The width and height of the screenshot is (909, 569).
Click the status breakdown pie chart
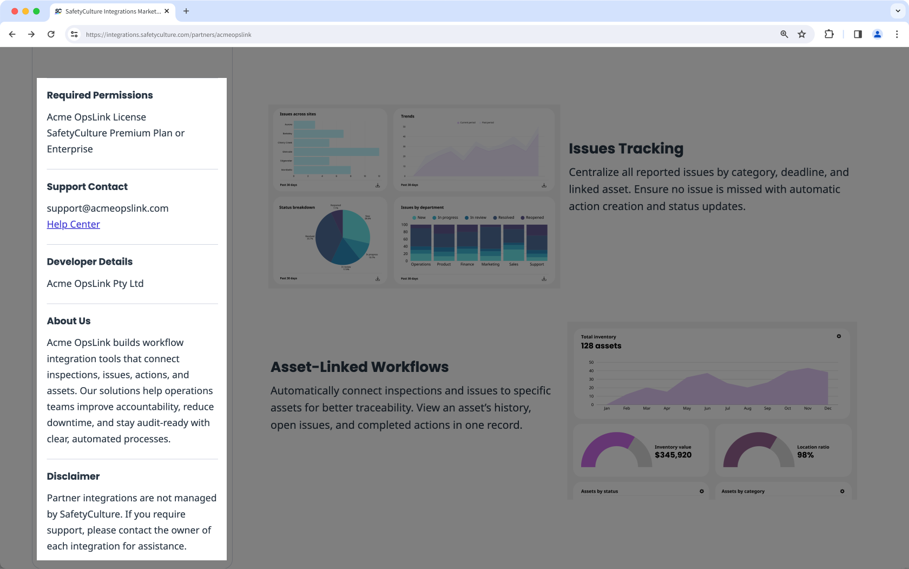coord(342,237)
